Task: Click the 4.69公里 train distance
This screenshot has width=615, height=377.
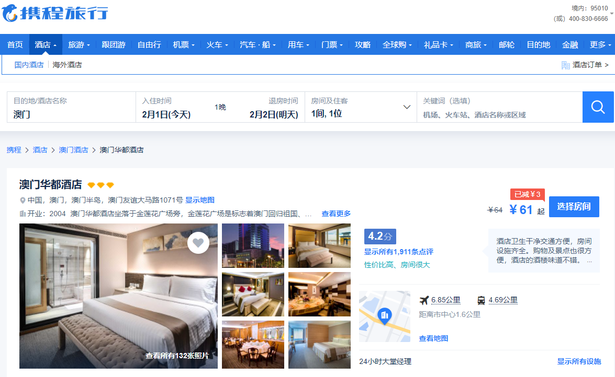Action: coord(503,300)
